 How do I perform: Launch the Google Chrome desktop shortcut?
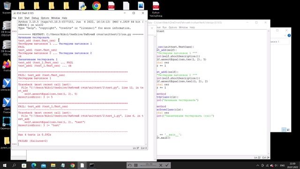pos(97,6)
